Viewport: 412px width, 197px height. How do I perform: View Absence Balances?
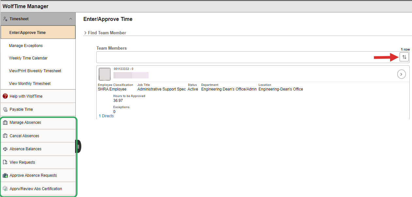pyautogui.click(x=38, y=149)
